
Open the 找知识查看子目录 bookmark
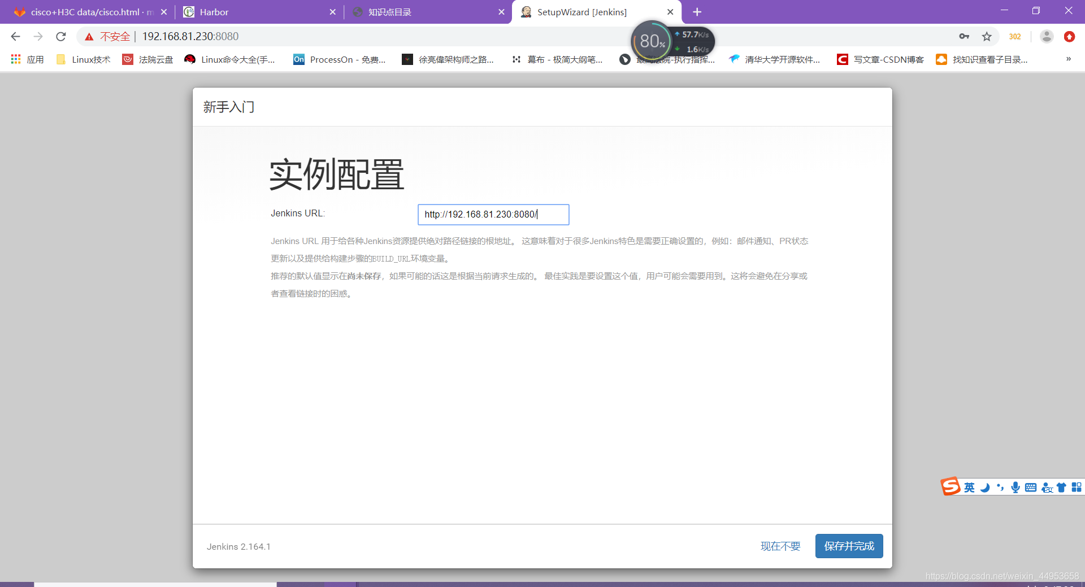982,59
